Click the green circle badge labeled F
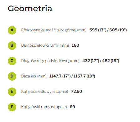Screen dimensions: 140x122 (x=12, y=107)
